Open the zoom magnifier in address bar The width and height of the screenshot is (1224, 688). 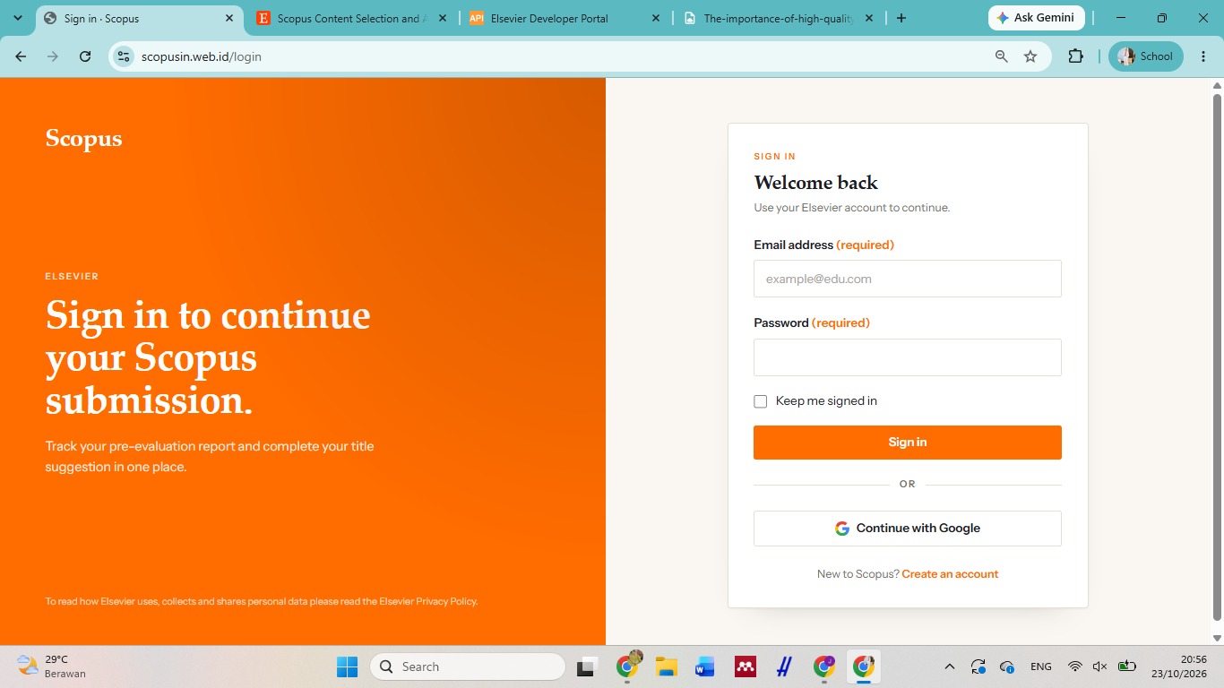(1002, 56)
